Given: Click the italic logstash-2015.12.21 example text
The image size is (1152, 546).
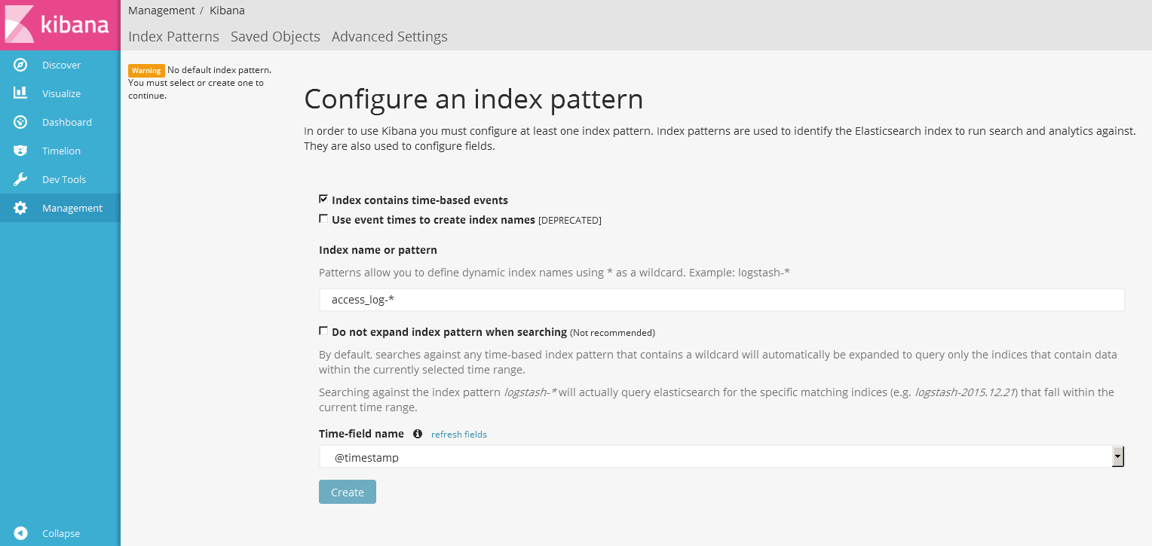Looking at the screenshot, I should [x=965, y=392].
